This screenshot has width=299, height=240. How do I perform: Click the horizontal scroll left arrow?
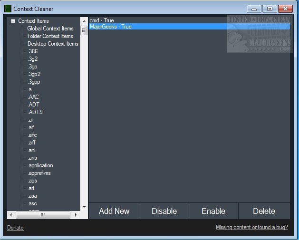coord(11,215)
